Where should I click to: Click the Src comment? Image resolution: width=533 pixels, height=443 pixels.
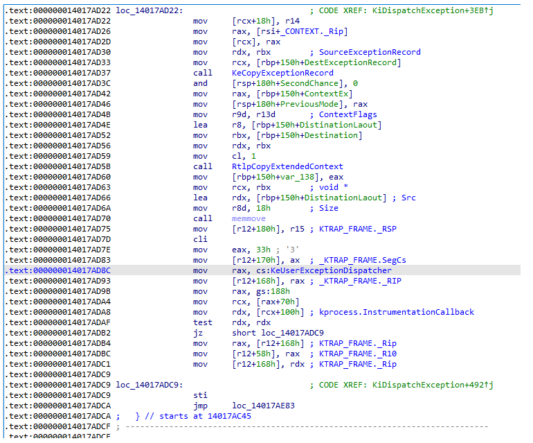coord(408,198)
